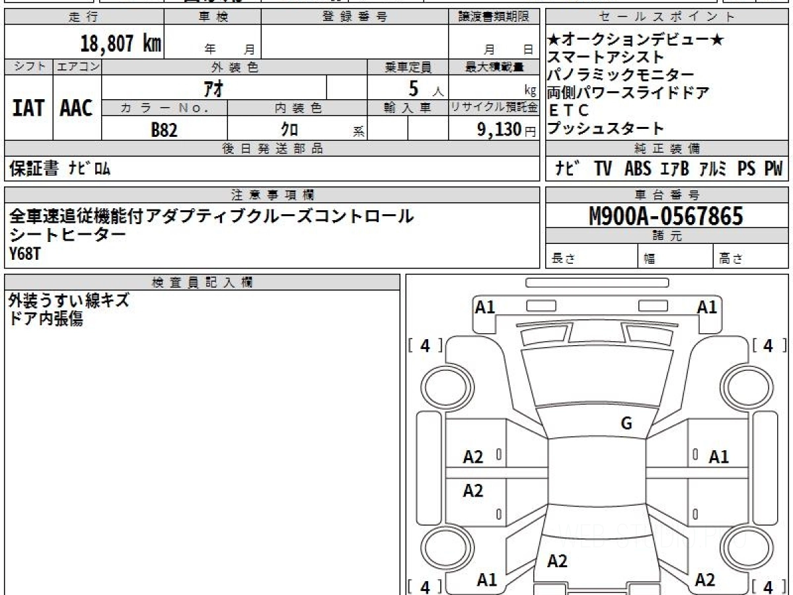Click the 幅 dimension label

tap(650, 258)
